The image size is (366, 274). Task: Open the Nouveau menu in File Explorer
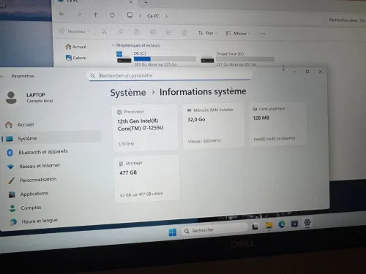tap(75, 31)
